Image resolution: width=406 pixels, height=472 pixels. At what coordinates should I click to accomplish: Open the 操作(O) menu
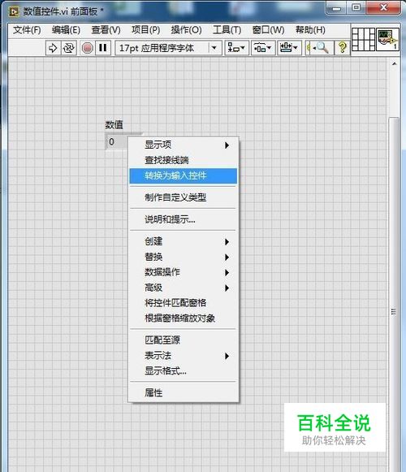[x=186, y=30]
